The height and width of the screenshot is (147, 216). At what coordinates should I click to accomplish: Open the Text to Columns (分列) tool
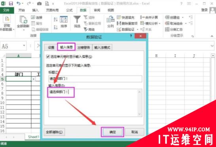pyautogui.click(x=110, y=22)
